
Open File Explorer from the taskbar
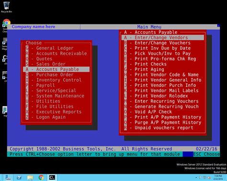click(30, 177)
